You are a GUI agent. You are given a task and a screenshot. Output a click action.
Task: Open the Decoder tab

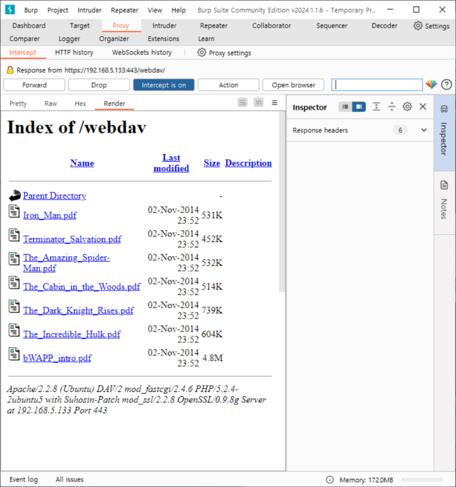pos(384,25)
